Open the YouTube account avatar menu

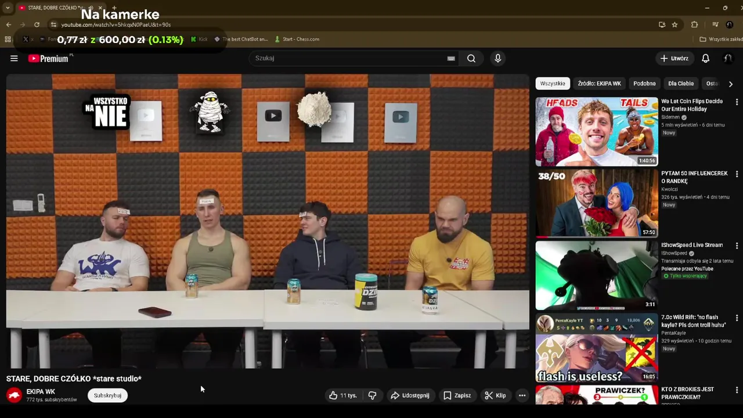(727, 58)
